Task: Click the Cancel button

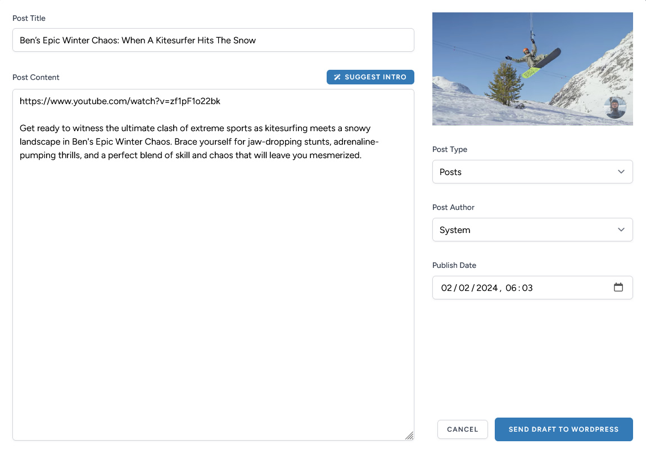Action: 462,429
